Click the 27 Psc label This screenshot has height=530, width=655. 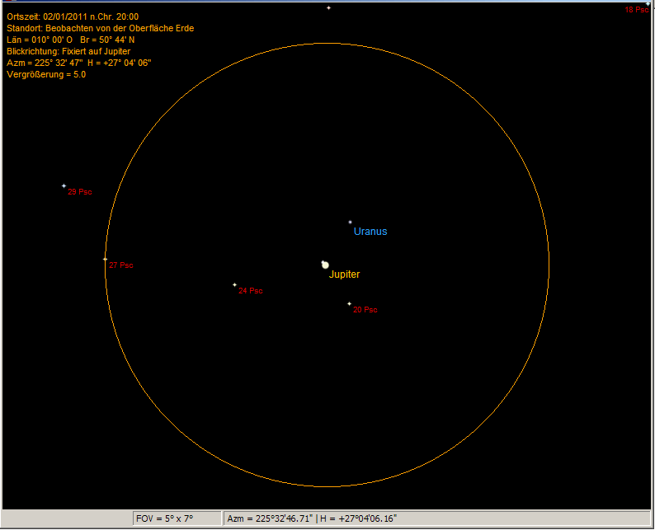121,265
